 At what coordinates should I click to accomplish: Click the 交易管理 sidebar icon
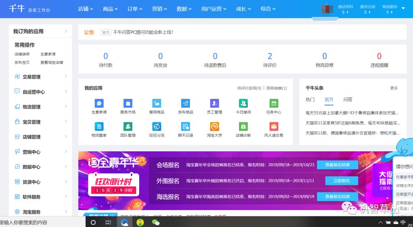point(17,77)
